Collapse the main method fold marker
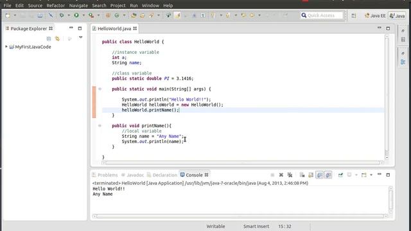The height and width of the screenshot is (231, 411). coord(100,89)
